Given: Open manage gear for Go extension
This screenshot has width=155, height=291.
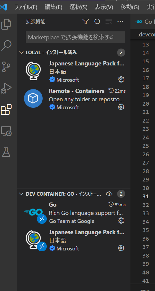Looking at the screenshot, I should (x=121, y=221).
